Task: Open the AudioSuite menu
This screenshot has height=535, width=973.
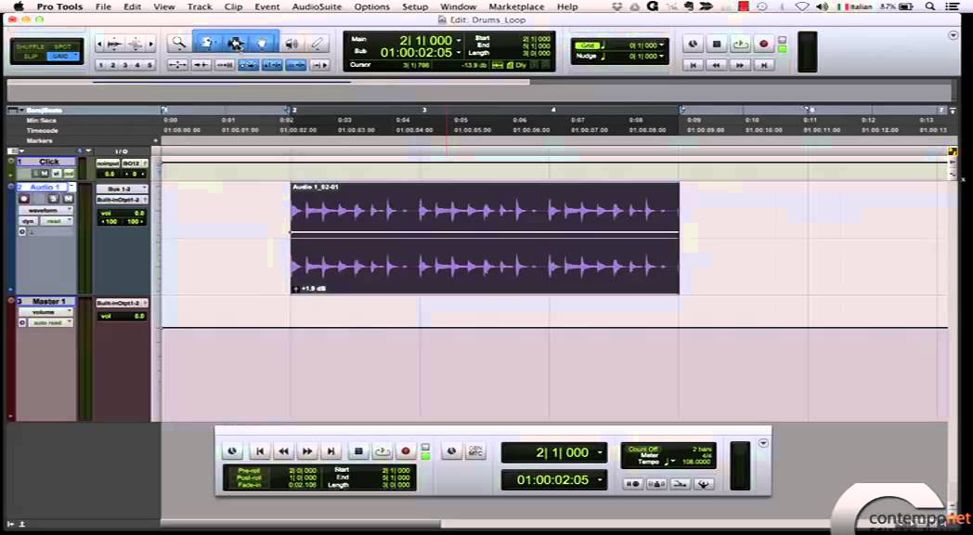Action: 317,7
